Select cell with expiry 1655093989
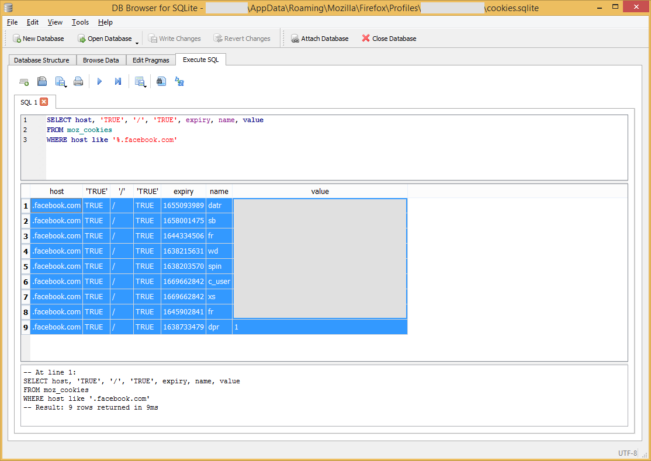 (183, 206)
